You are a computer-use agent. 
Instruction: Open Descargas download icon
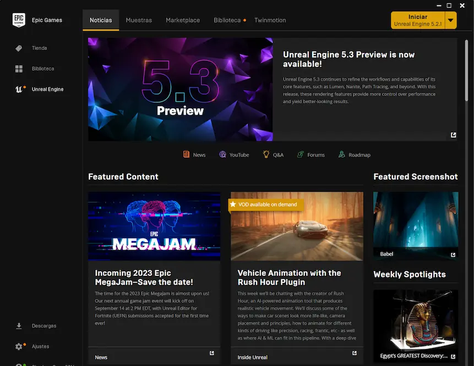coord(19,326)
